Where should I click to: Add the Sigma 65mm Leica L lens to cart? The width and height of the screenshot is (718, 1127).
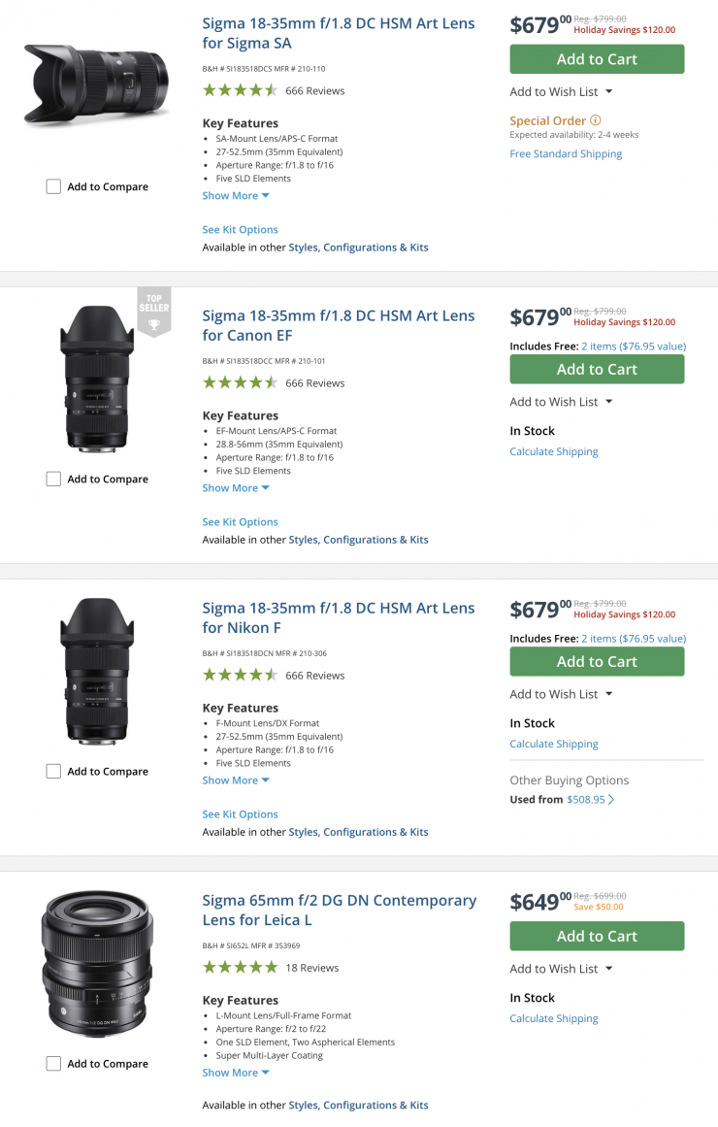click(597, 936)
